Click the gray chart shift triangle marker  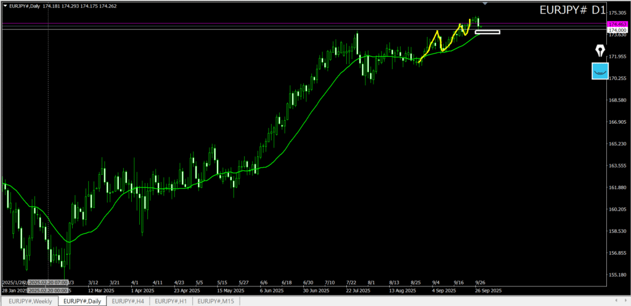point(485,4)
